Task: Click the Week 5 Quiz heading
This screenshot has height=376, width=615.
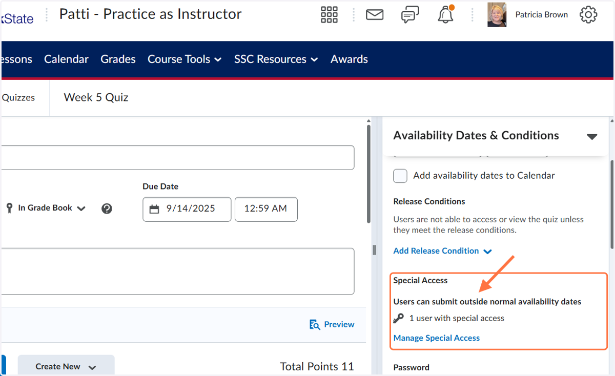Action: click(96, 97)
